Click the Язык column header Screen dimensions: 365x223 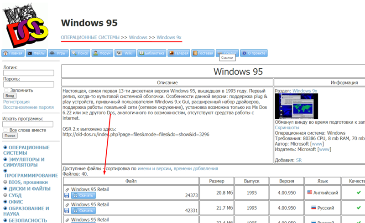[x=323, y=181]
